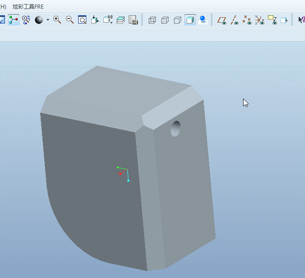Activate the context-sensitive help pointer
The height and width of the screenshot is (278, 305).
(x=301, y=19)
